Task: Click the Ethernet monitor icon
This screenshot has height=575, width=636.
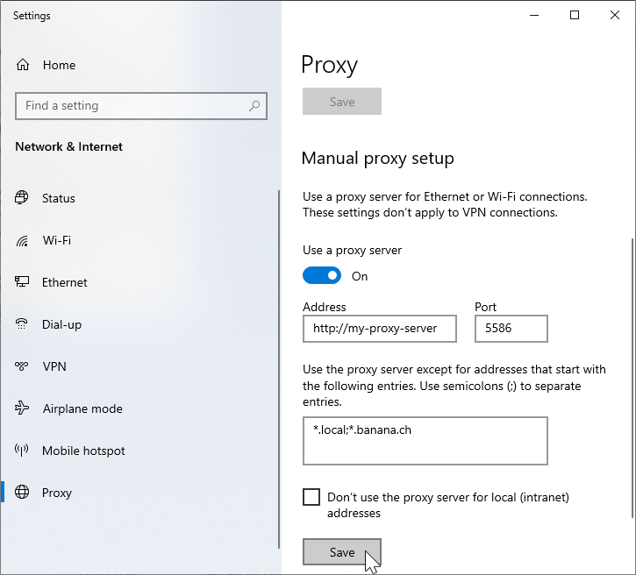Action: pos(23,282)
